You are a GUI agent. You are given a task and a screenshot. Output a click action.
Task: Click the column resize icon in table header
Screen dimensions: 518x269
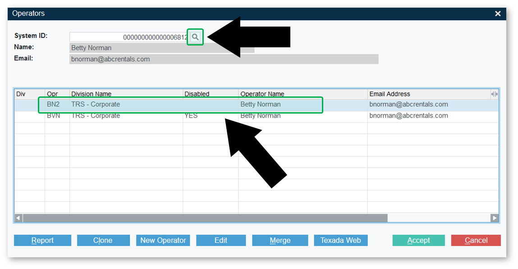[x=495, y=94]
